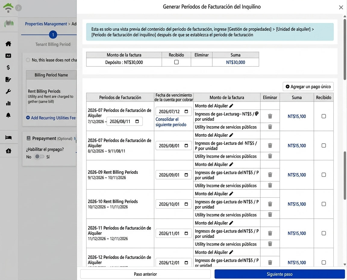
Task: Delete gas income row in 2026-10 period
Action: click(270, 204)
